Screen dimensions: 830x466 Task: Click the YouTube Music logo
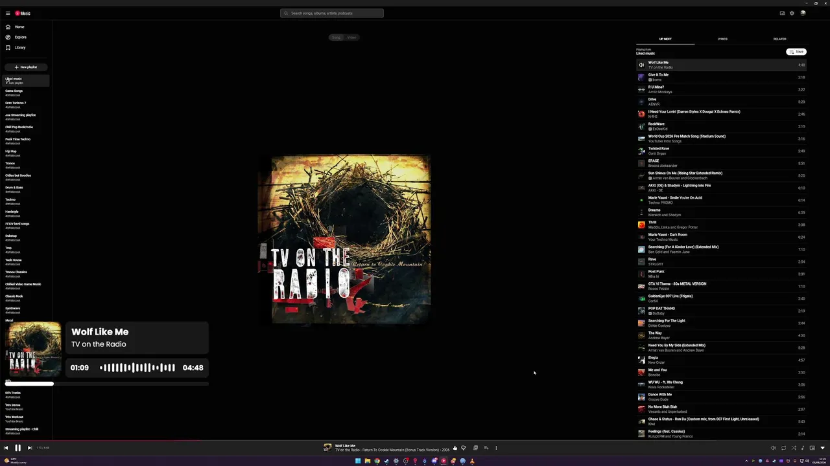[23, 13]
